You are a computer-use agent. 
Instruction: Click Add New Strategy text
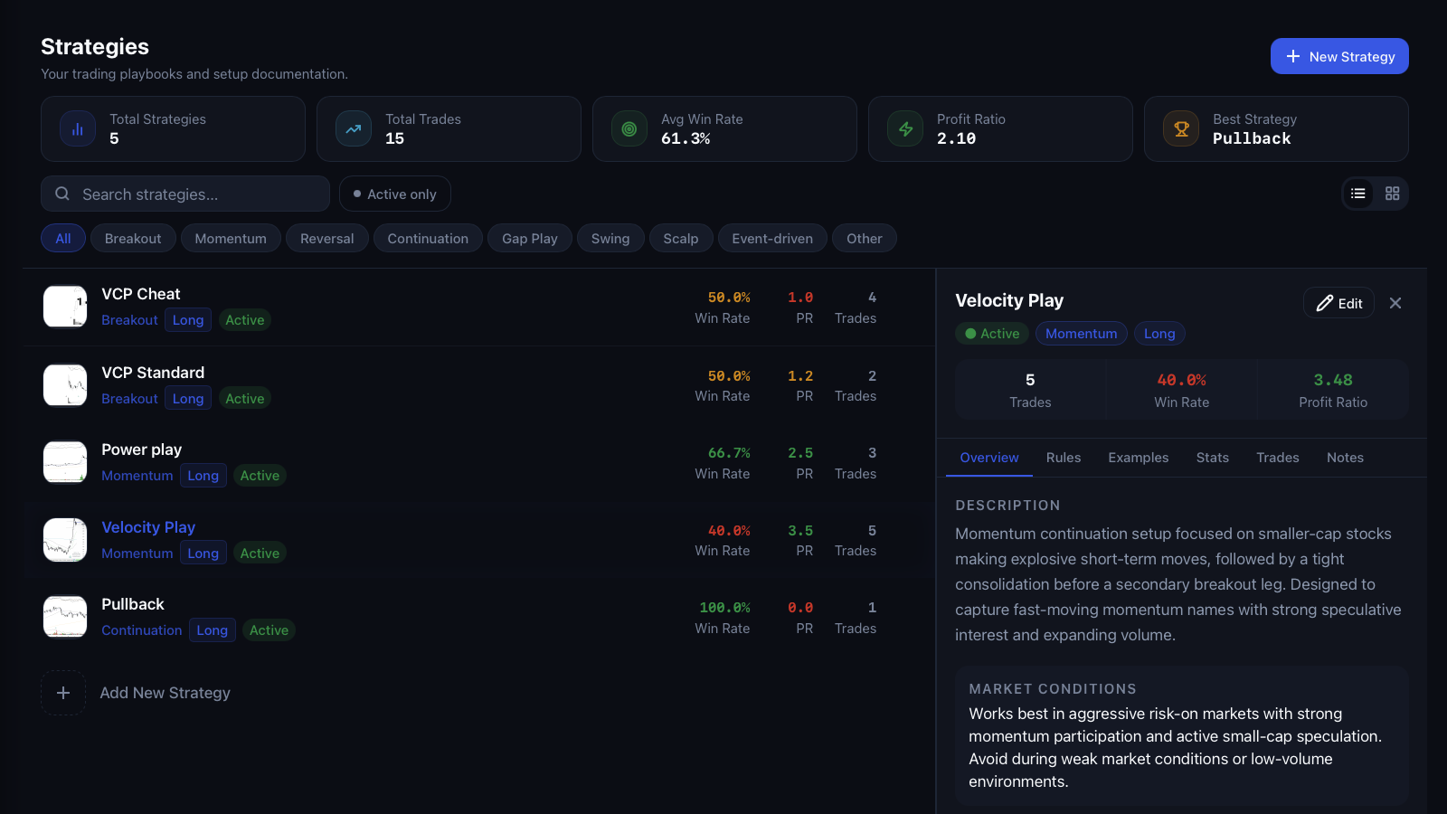tap(166, 693)
